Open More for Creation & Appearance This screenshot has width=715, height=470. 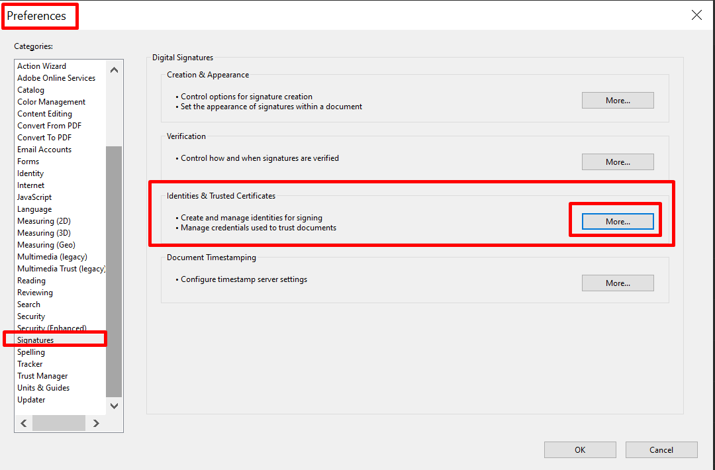pyautogui.click(x=618, y=101)
